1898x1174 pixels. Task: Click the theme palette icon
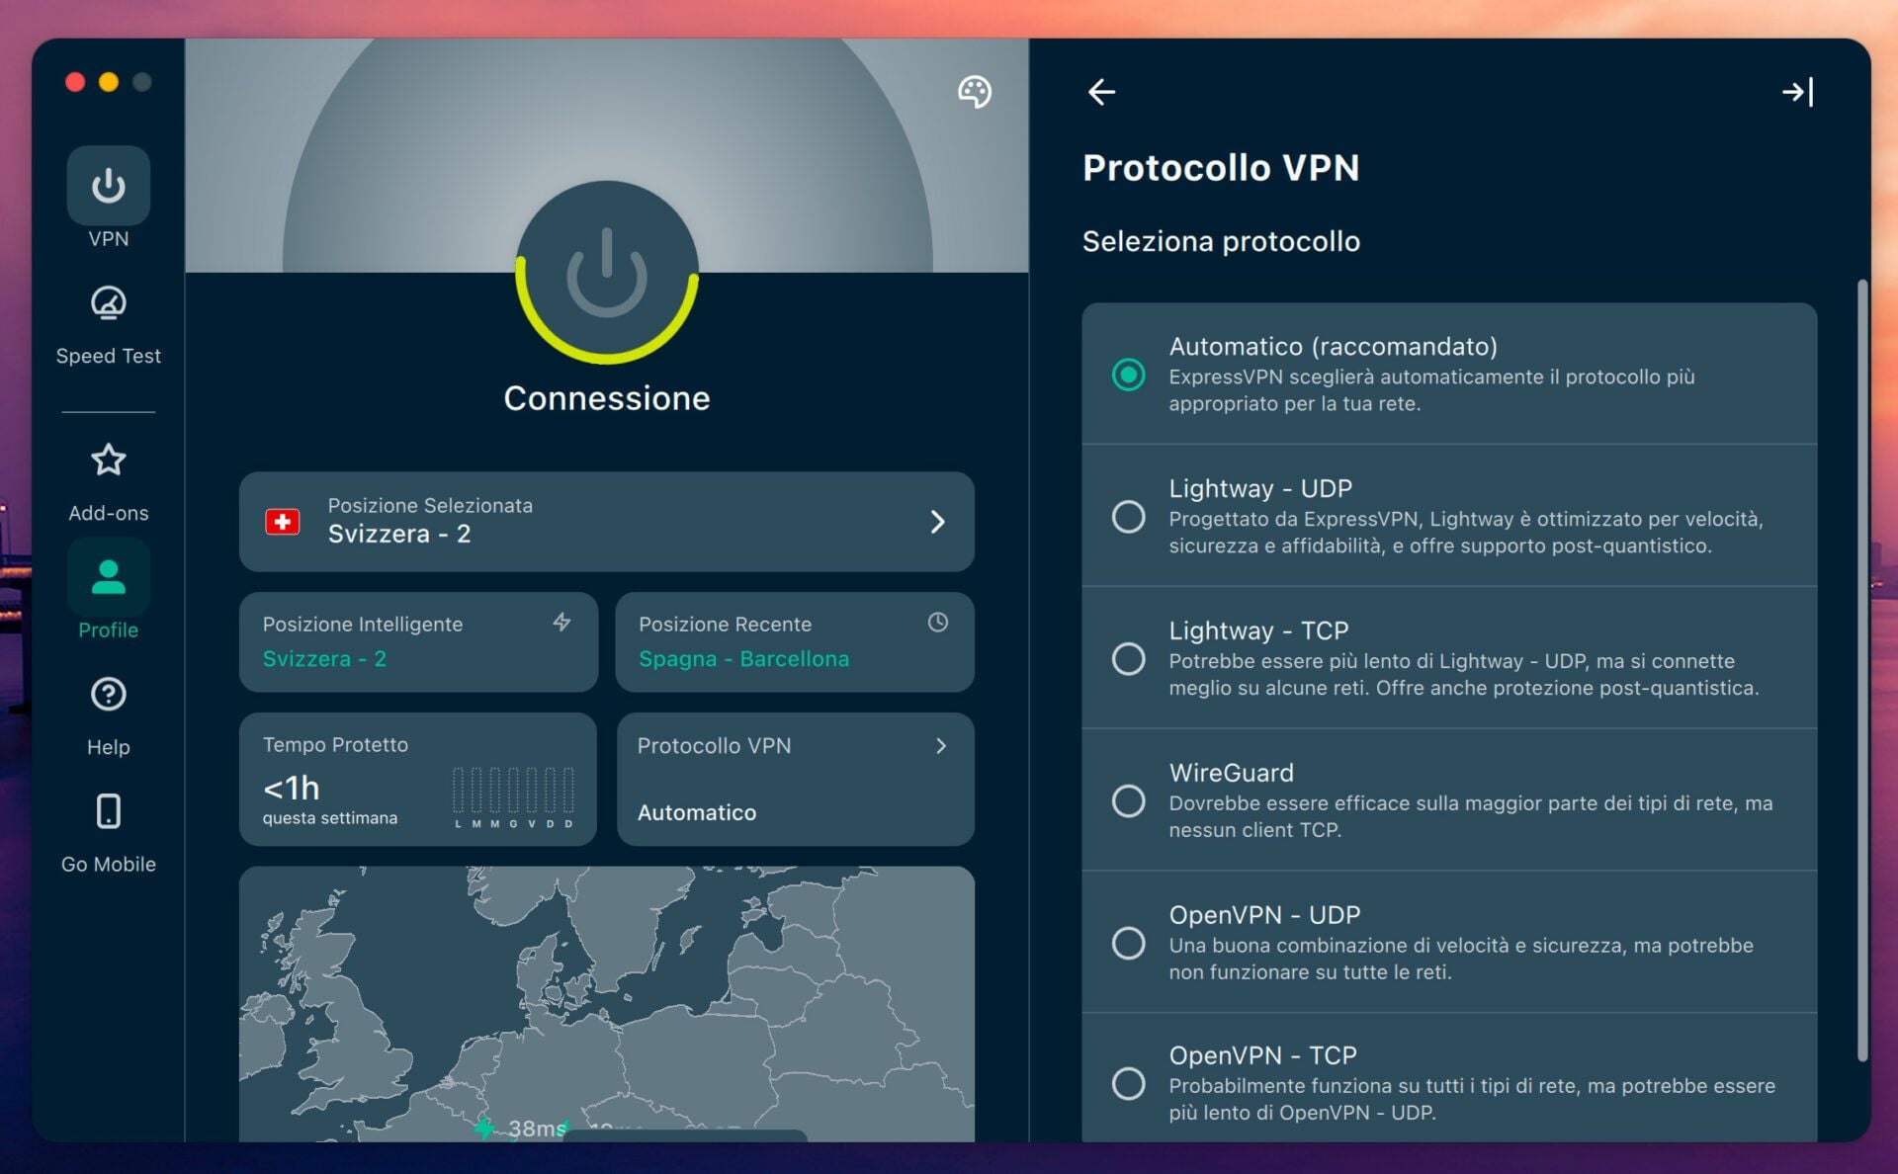coord(975,92)
